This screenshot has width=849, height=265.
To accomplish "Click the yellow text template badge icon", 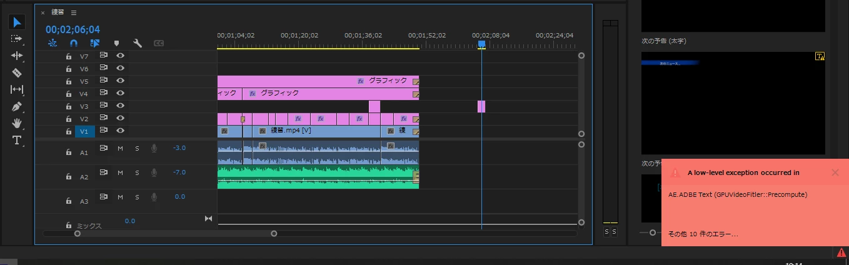I will (820, 57).
